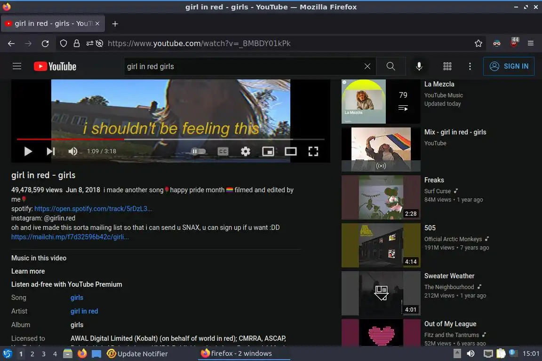Screen dimensions: 542x361
Task: Go to the YouTube home logo
Action: point(55,66)
